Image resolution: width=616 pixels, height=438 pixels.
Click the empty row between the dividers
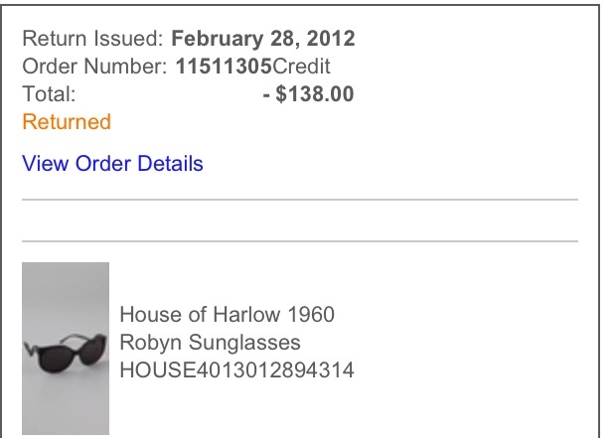coord(300,220)
